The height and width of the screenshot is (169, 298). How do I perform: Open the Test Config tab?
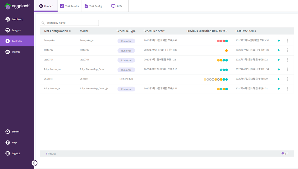click(x=93, y=6)
